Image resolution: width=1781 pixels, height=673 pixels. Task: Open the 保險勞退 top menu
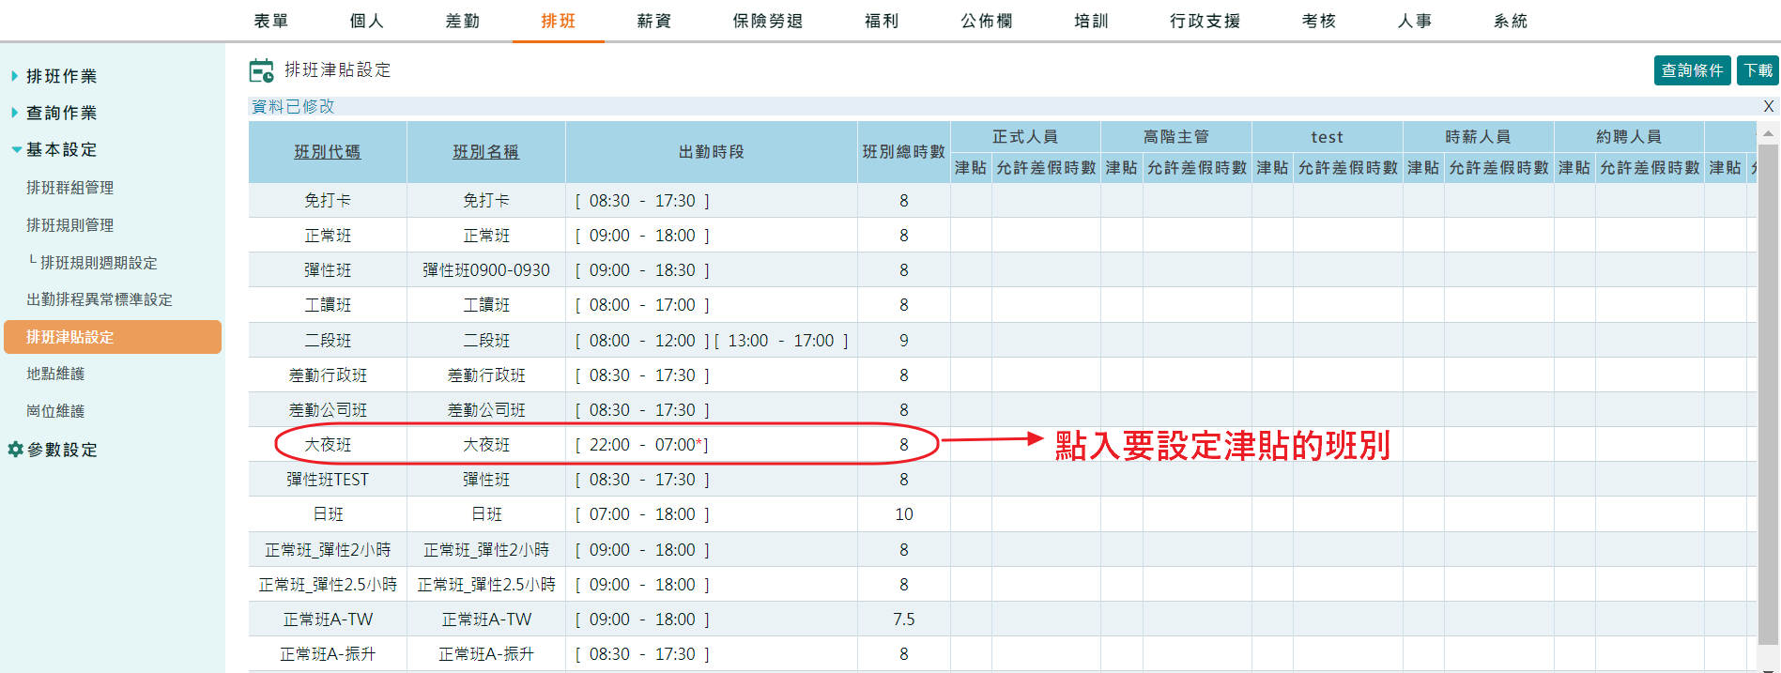[768, 21]
